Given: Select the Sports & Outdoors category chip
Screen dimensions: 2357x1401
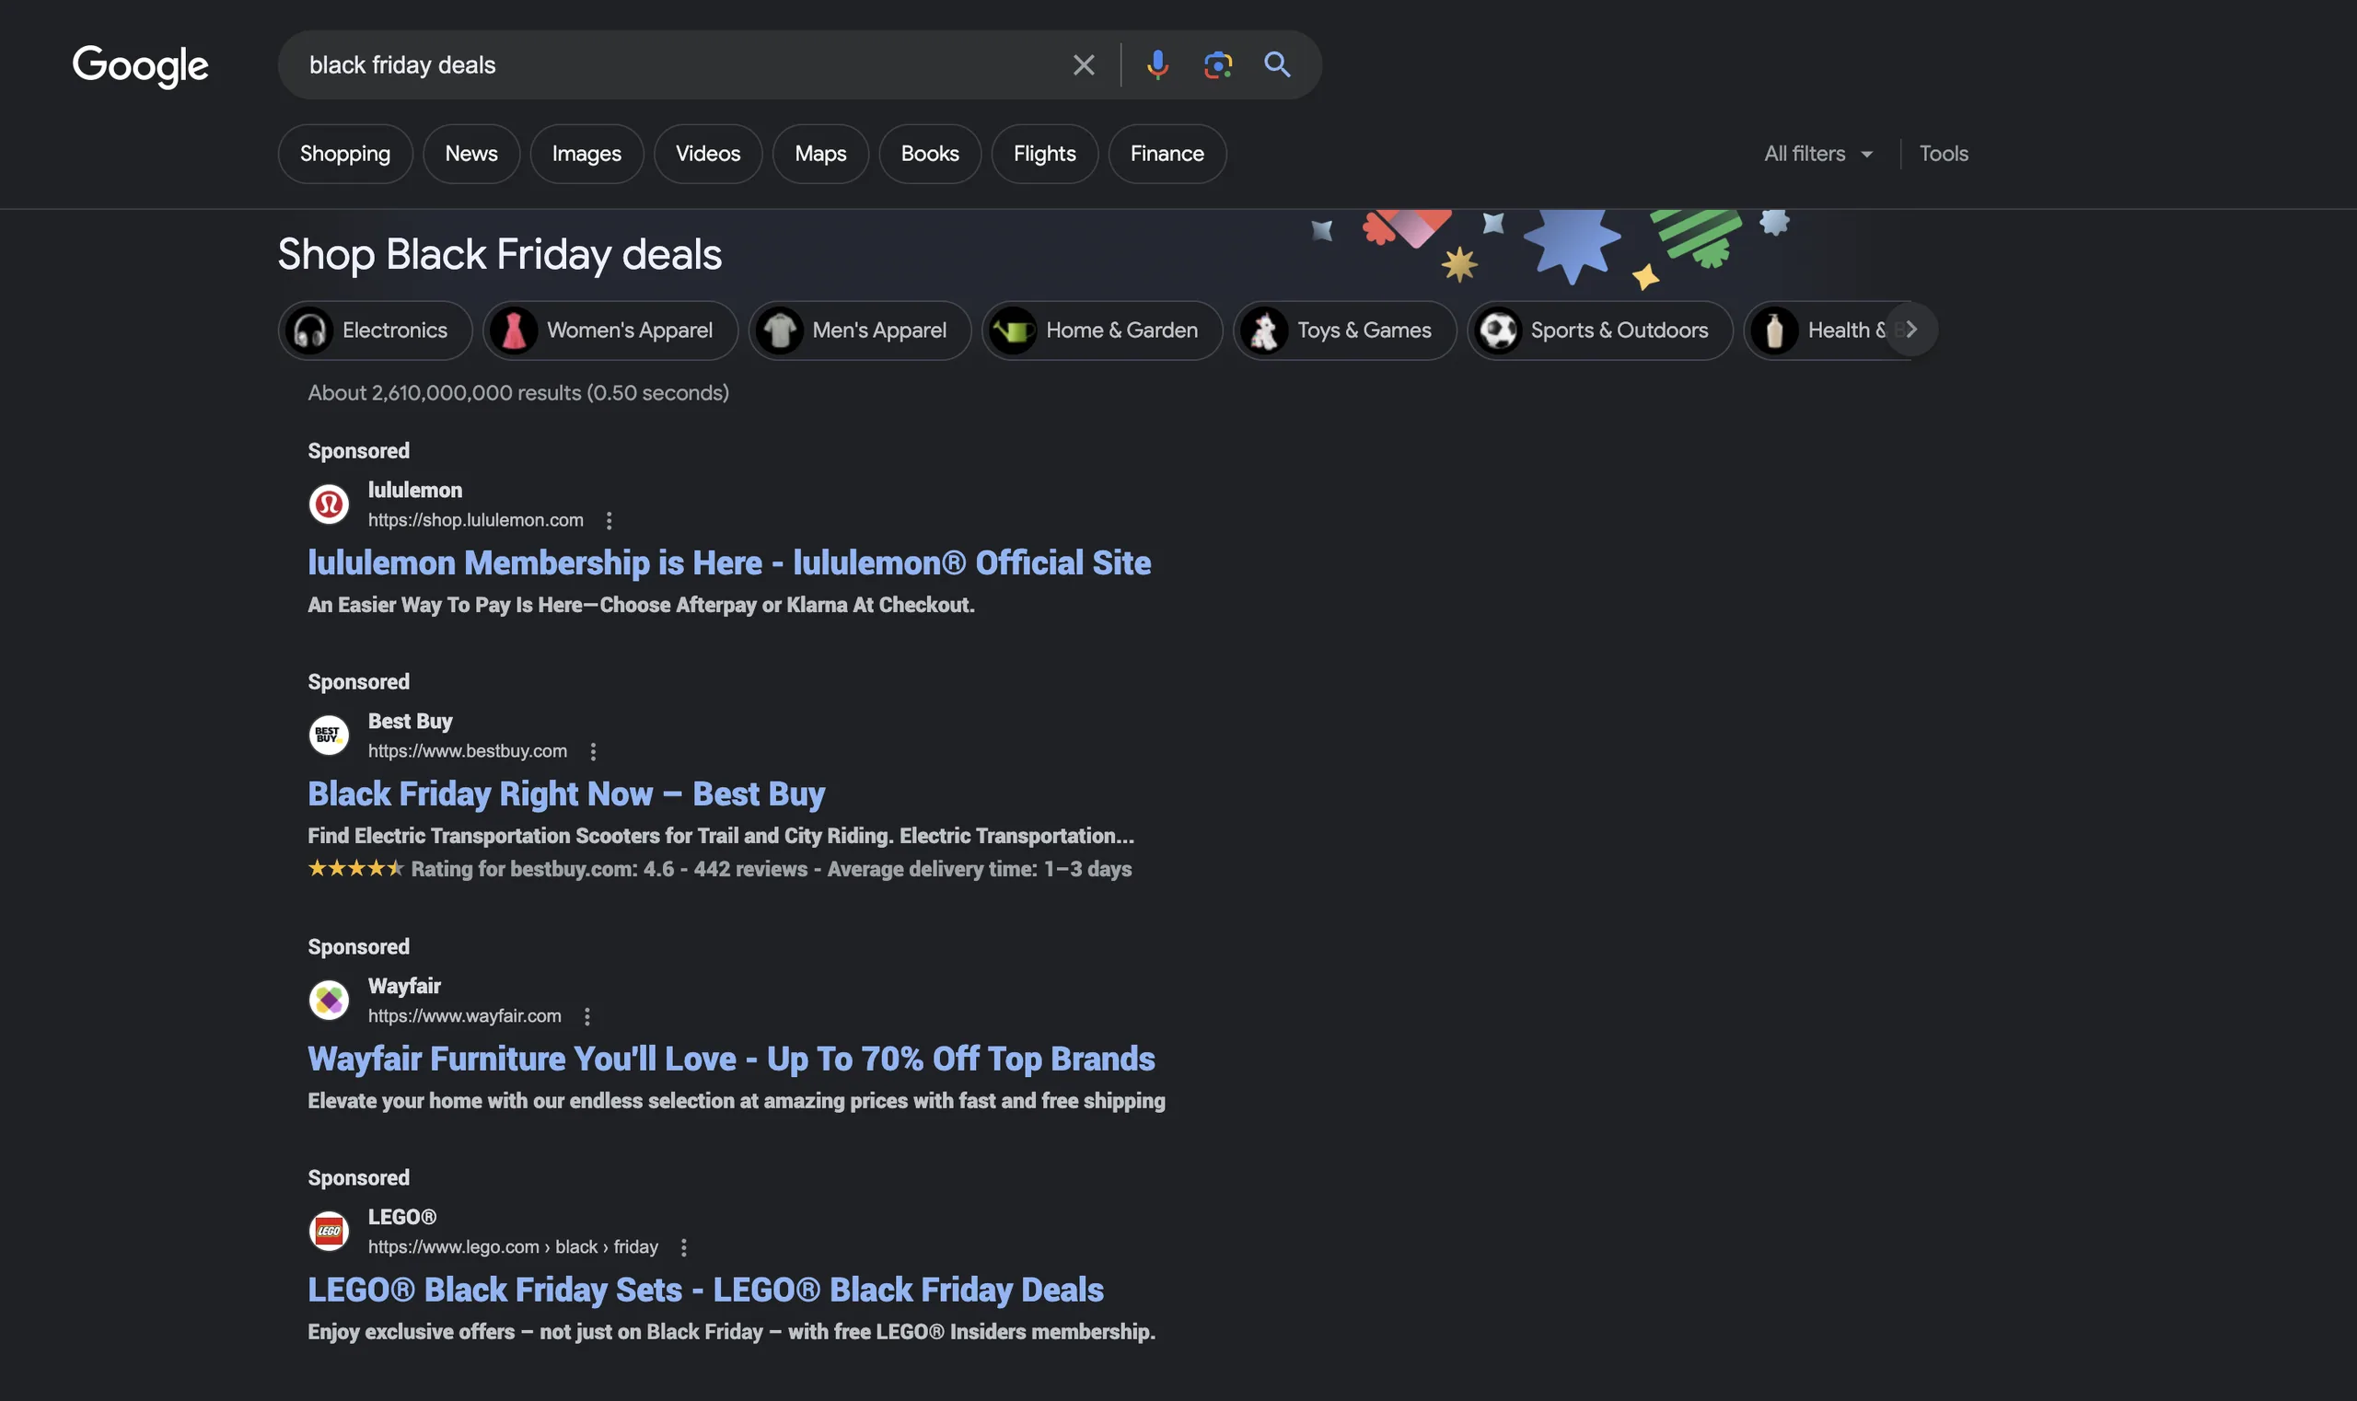Looking at the screenshot, I should pyautogui.click(x=1599, y=330).
